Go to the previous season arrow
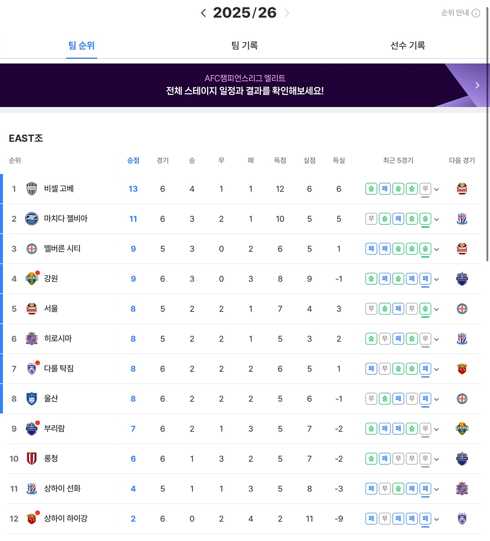The width and height of the screenshot is (490, 541). 203,13
